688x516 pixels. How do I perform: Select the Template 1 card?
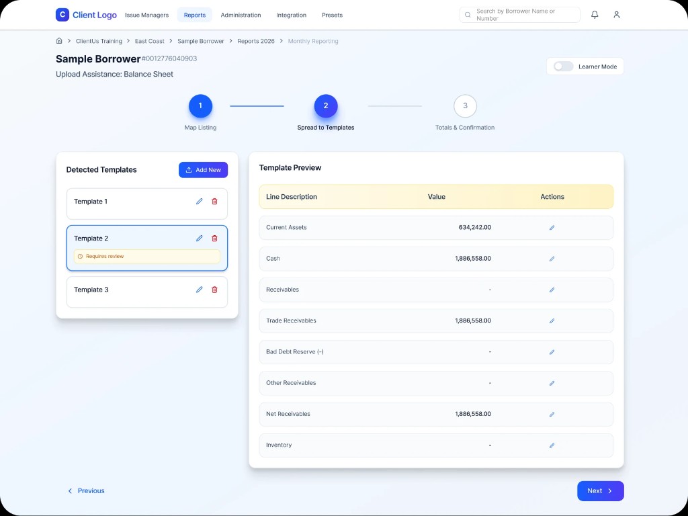point(147,204)
